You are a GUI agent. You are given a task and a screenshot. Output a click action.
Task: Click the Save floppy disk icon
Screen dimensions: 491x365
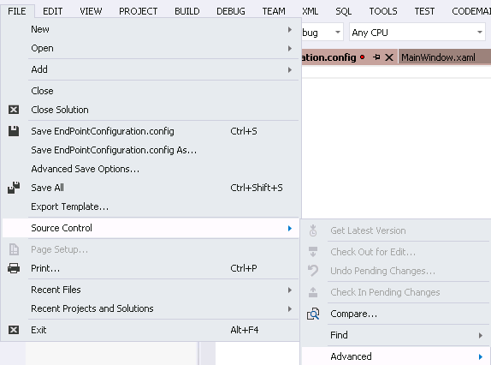[14, 131]
